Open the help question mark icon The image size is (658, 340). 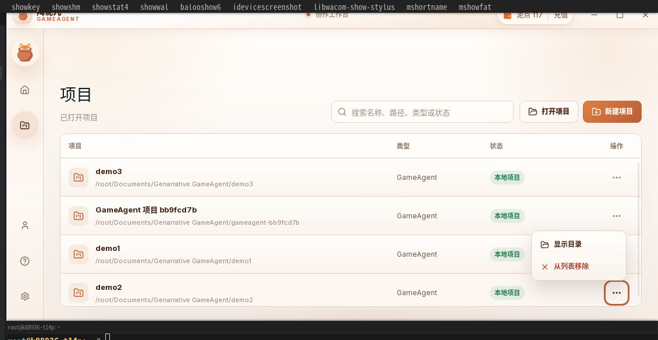(25, 261)
